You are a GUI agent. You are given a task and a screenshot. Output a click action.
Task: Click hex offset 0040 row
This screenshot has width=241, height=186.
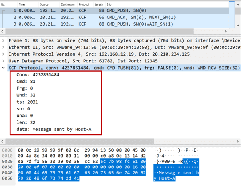tap(7, 173)
